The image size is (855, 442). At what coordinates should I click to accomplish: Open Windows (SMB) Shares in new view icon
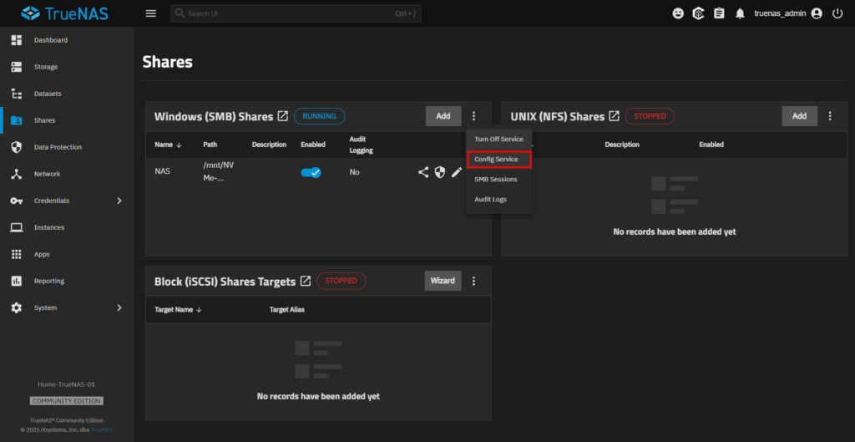pos(283,116)
